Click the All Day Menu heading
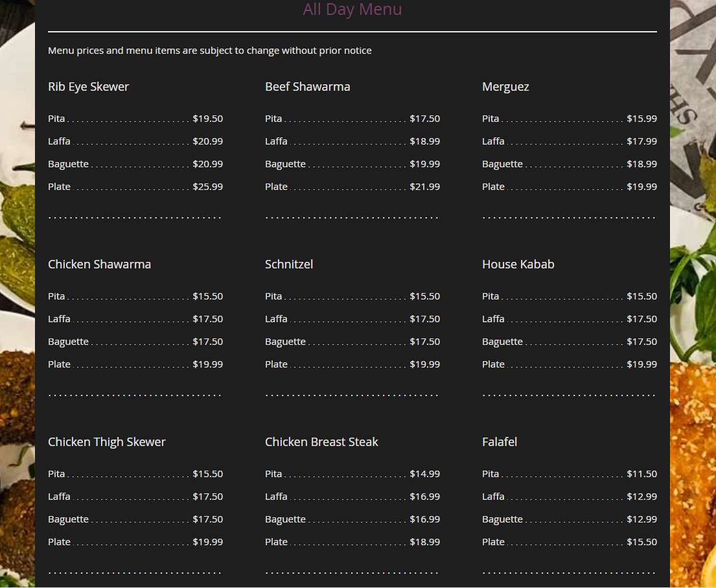 [x=352, y=10]
